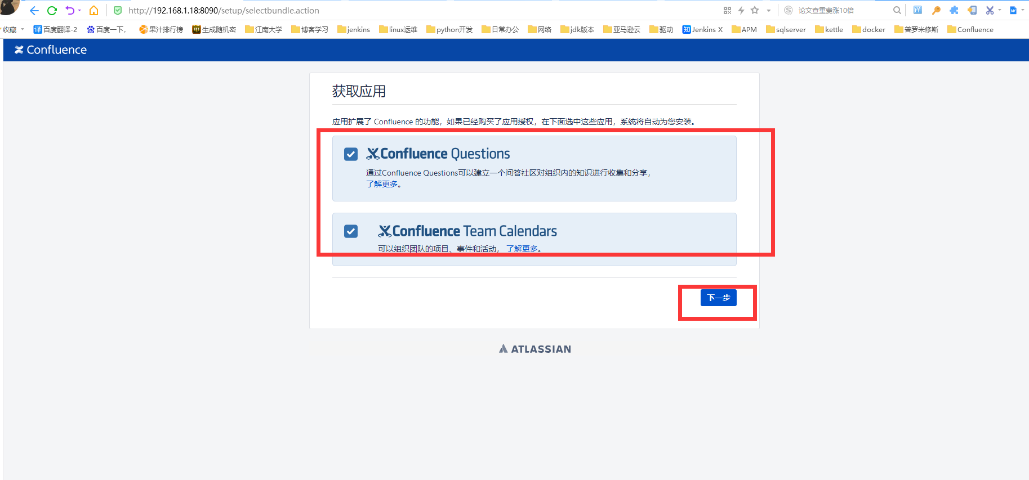Open the blue puzzle extensions icon
1029x480 pixels.
click(x=954, y=10)
